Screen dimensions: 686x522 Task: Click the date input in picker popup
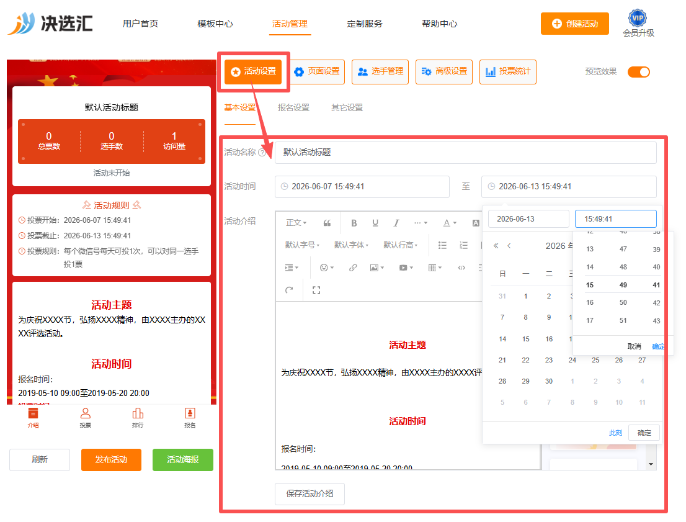(x=528, y=219)
